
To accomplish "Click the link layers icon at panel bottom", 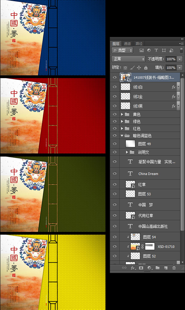I will point(124,268).
